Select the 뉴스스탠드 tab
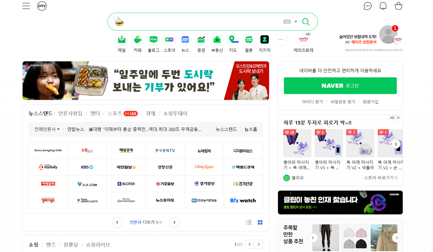This screenshot has height=252, width=433. pos(41,113)
